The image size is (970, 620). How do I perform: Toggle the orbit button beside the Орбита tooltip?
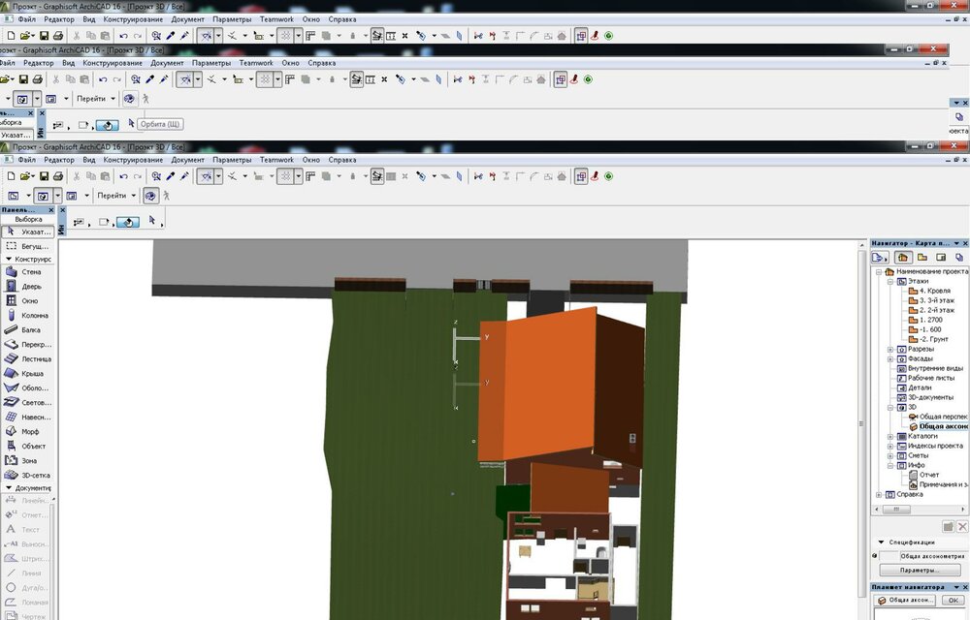(107, 125)
